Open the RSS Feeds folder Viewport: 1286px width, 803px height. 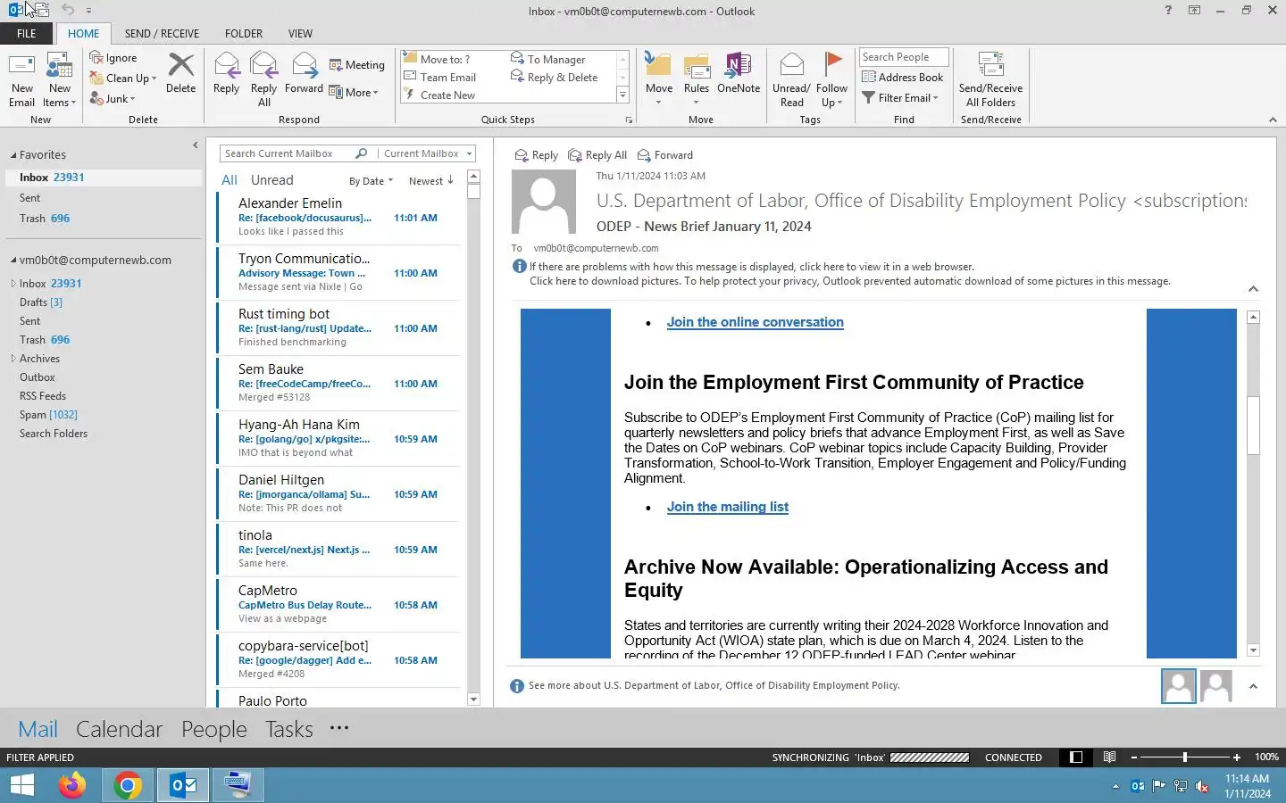point(43,396)
